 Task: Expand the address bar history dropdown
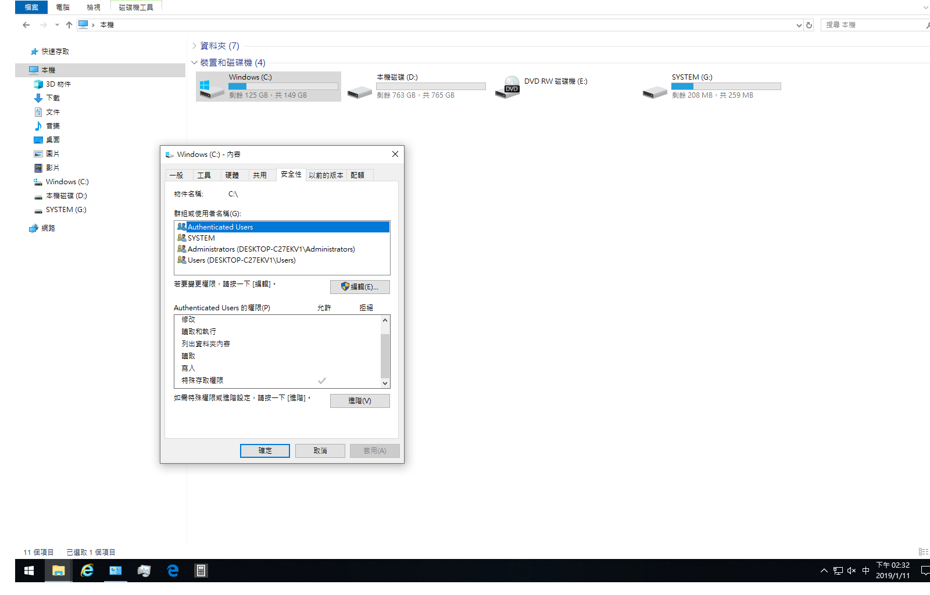(799, 25)
